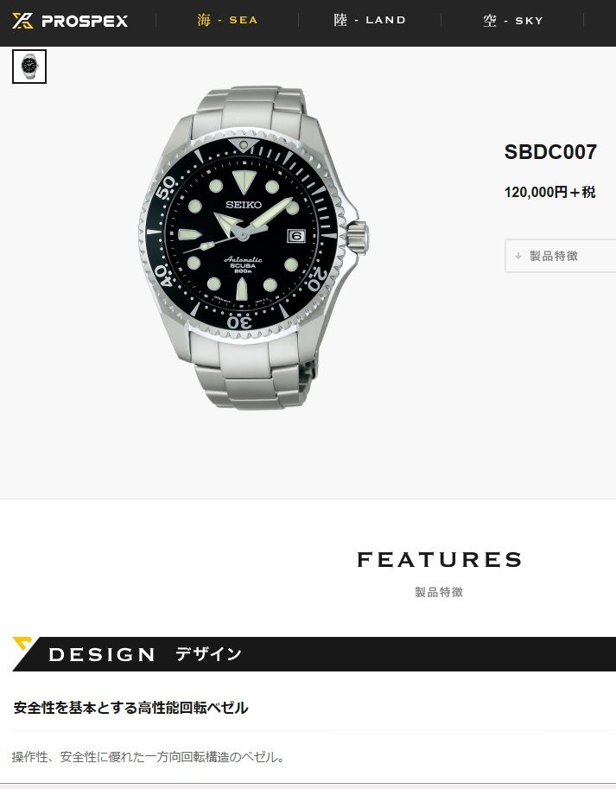Viewport: 616px width, 789px height.
Task: Open the 空 - SKY menu
Action: coord(513,21)
